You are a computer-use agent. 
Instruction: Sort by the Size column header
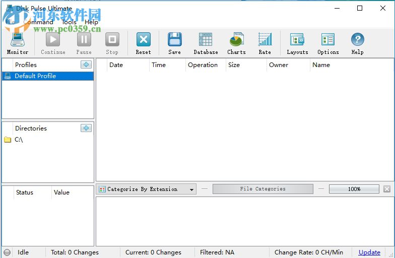click(246, 65)
